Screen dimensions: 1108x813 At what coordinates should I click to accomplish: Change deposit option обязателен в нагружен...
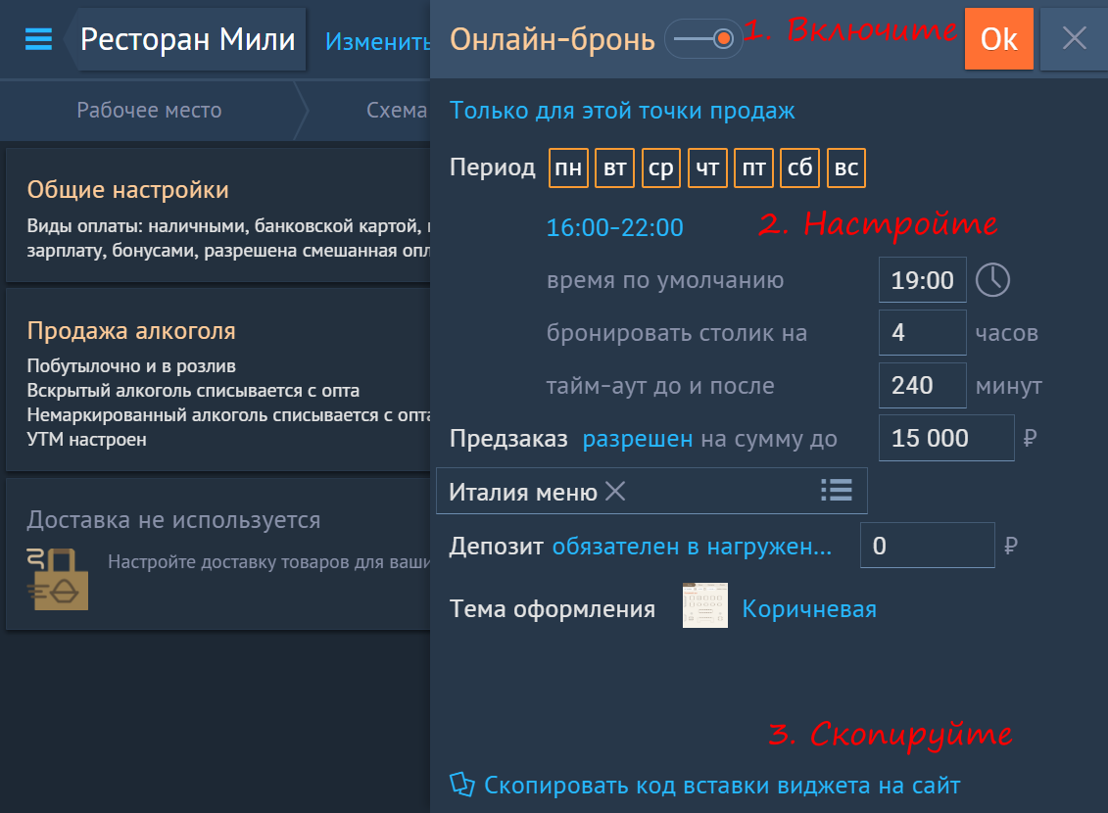(x=692, y=547)
